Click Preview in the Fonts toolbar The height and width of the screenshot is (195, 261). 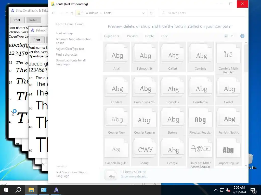tap(132, 36)
